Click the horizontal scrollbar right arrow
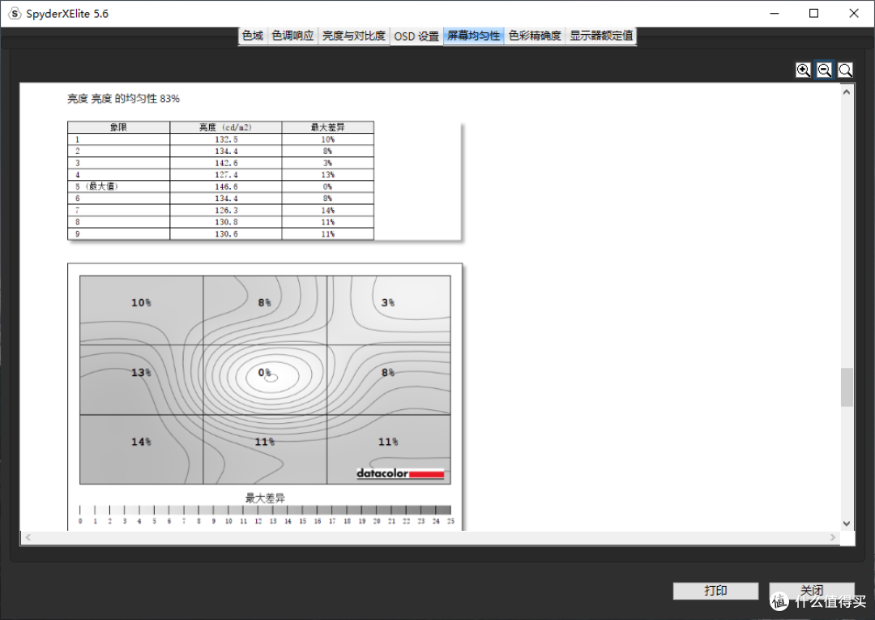Viewport: 875px width, 620px height. pyautogui.click(x=833, y=537)
